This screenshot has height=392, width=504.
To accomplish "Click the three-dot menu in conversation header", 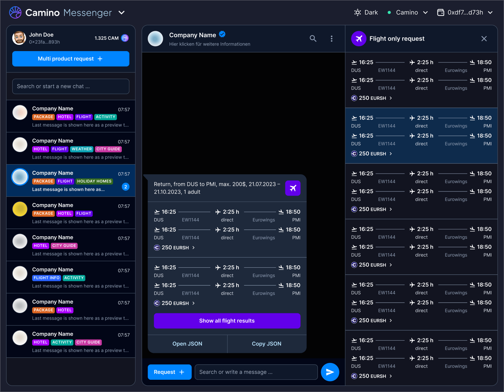I will click(331, 38).
